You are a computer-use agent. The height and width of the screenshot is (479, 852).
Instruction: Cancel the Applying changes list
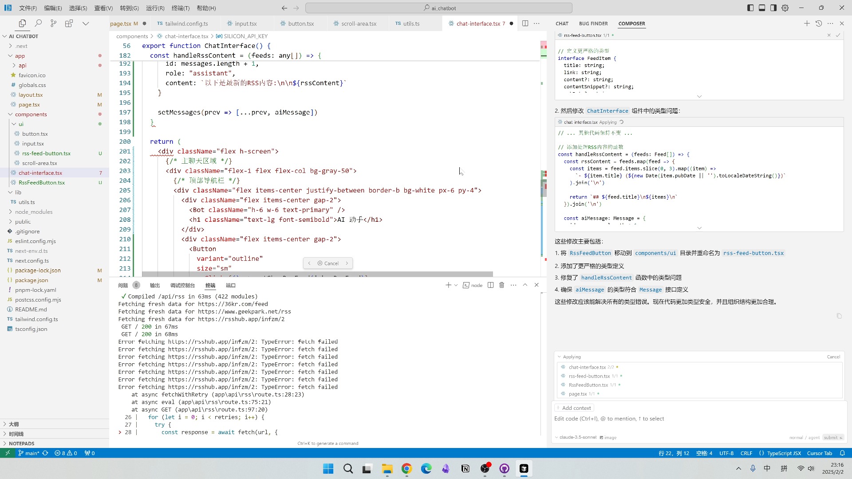click(x=833, y=357)
